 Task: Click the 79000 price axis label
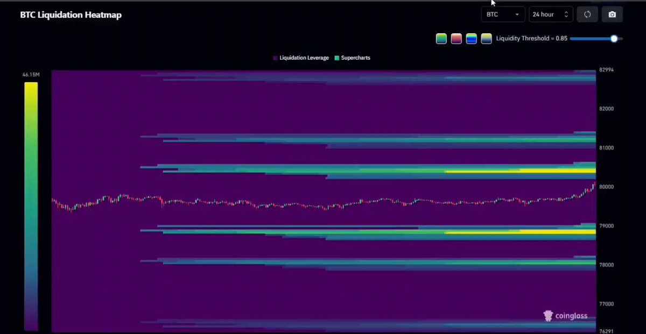click(x=606, y=226)
